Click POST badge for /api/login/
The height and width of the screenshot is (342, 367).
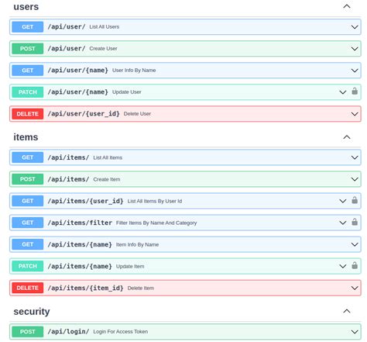point(28,331)
